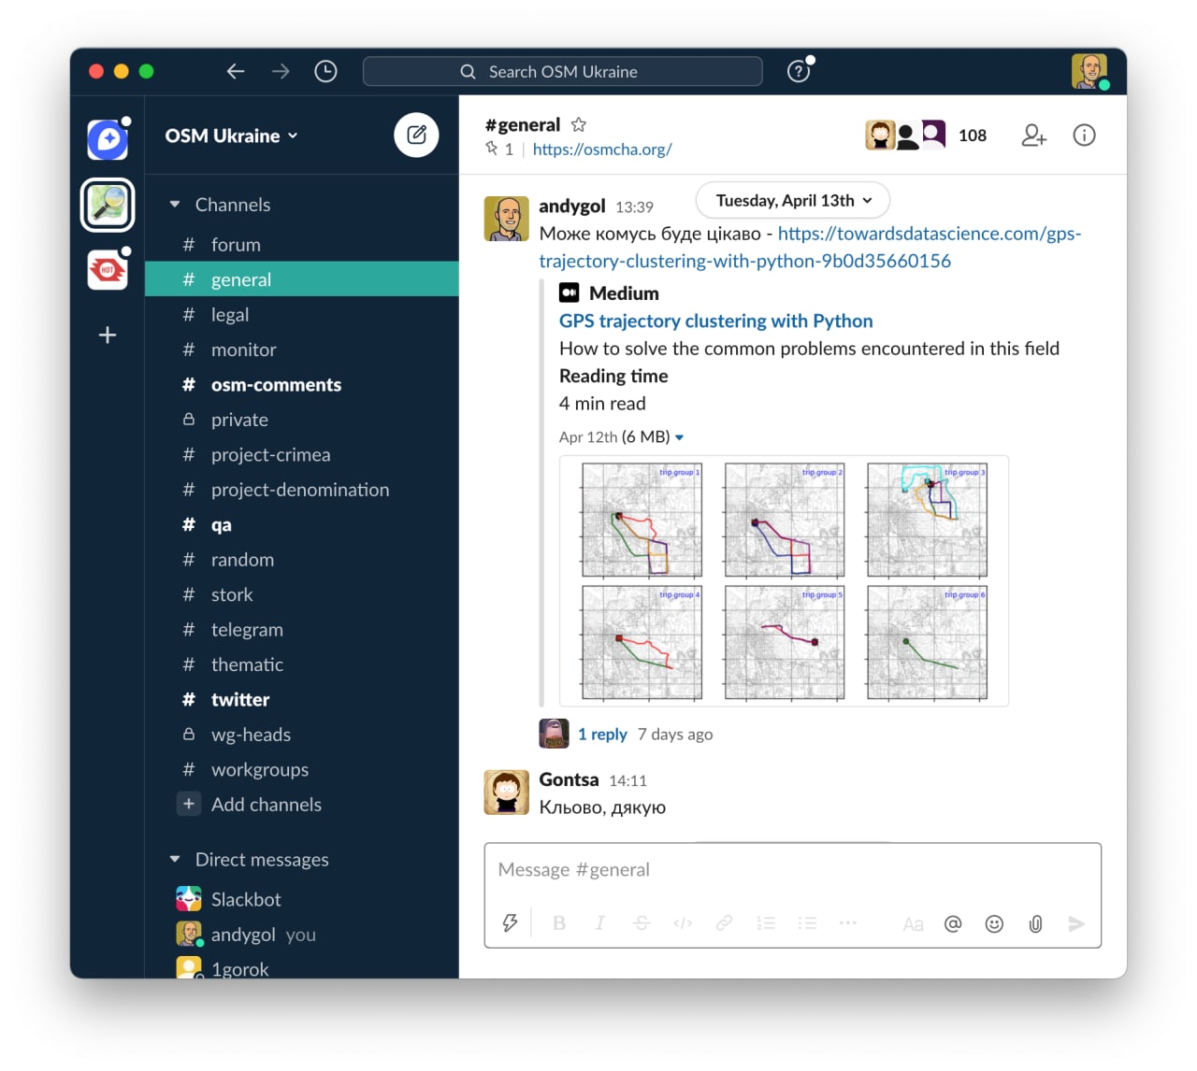Open the Tuesday, April 13th date dropdown
This screenshot has height=1071, width=1197.
793,200
